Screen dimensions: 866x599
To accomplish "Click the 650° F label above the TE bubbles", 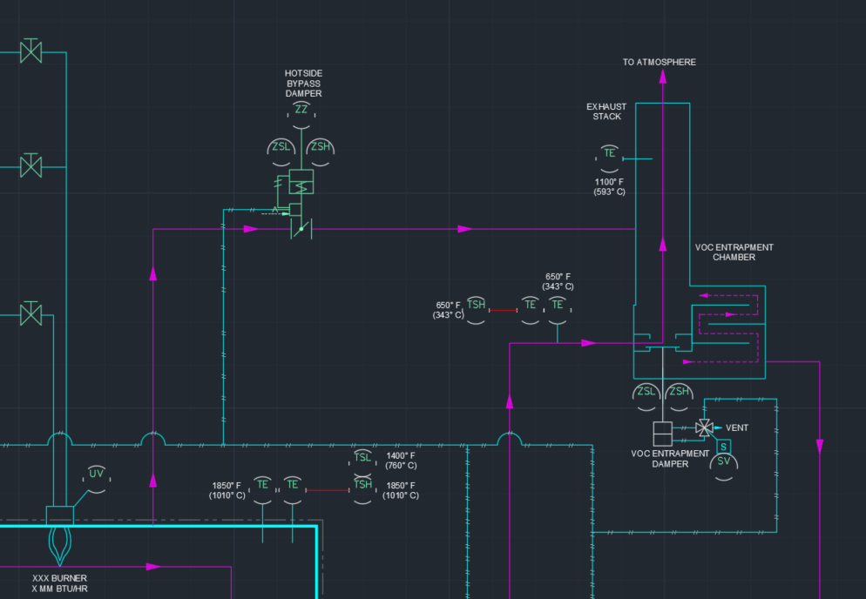I will tap(558, 281).
